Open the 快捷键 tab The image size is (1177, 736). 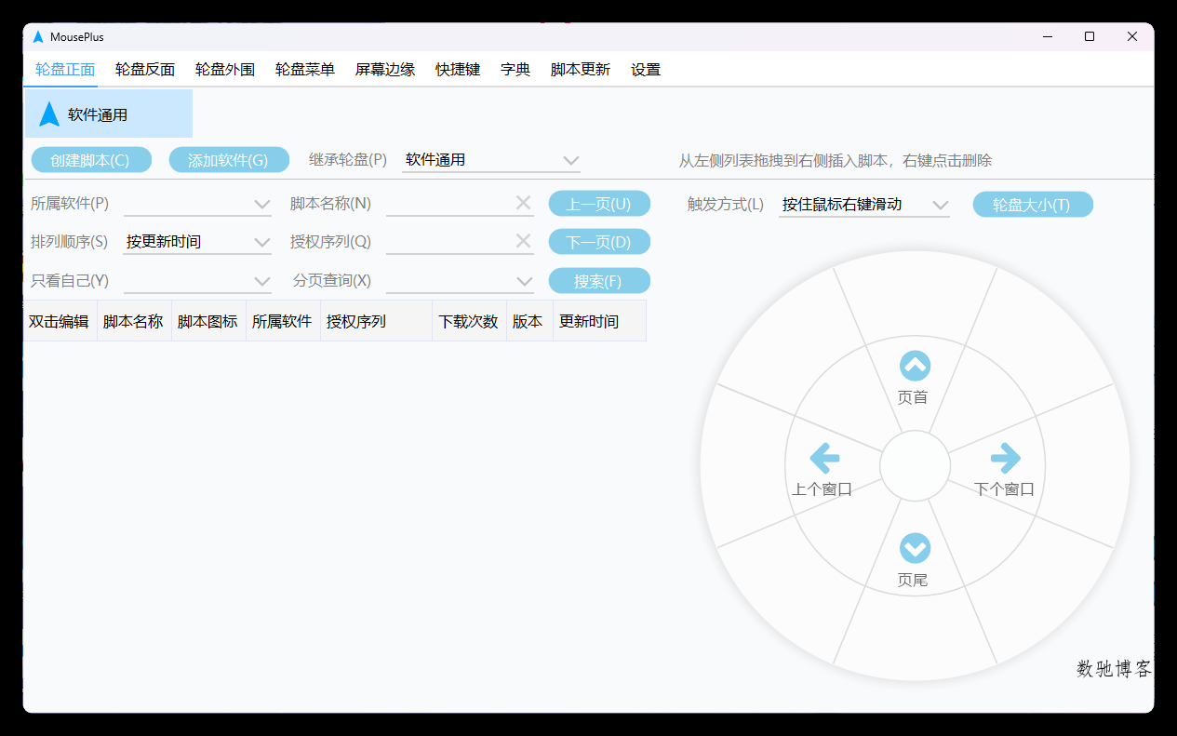click(x=458, y=70)
